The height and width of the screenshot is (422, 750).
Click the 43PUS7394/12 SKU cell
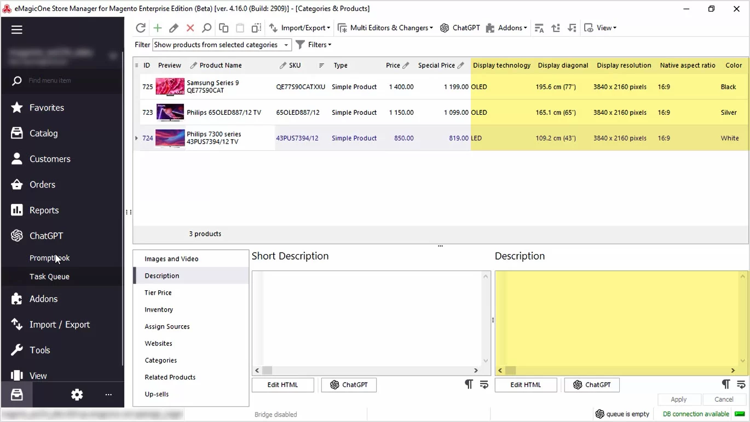click(x=297, y=138)
